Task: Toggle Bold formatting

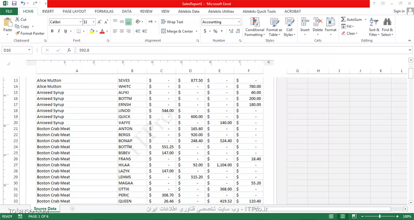Action: click(x=52, y=31)
